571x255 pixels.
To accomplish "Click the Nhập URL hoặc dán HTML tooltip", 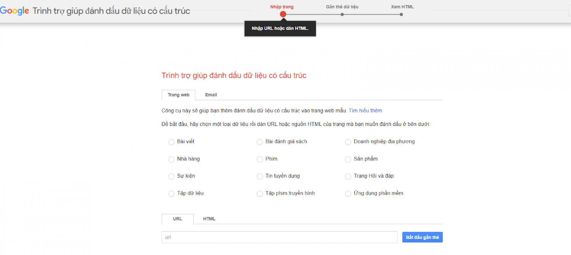I will tap(280, 29).
